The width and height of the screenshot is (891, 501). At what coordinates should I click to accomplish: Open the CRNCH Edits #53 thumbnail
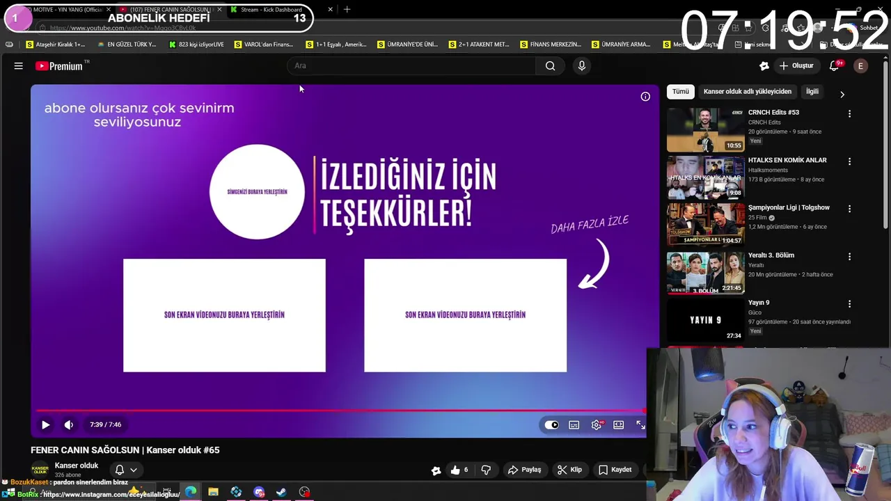[705, 130]
